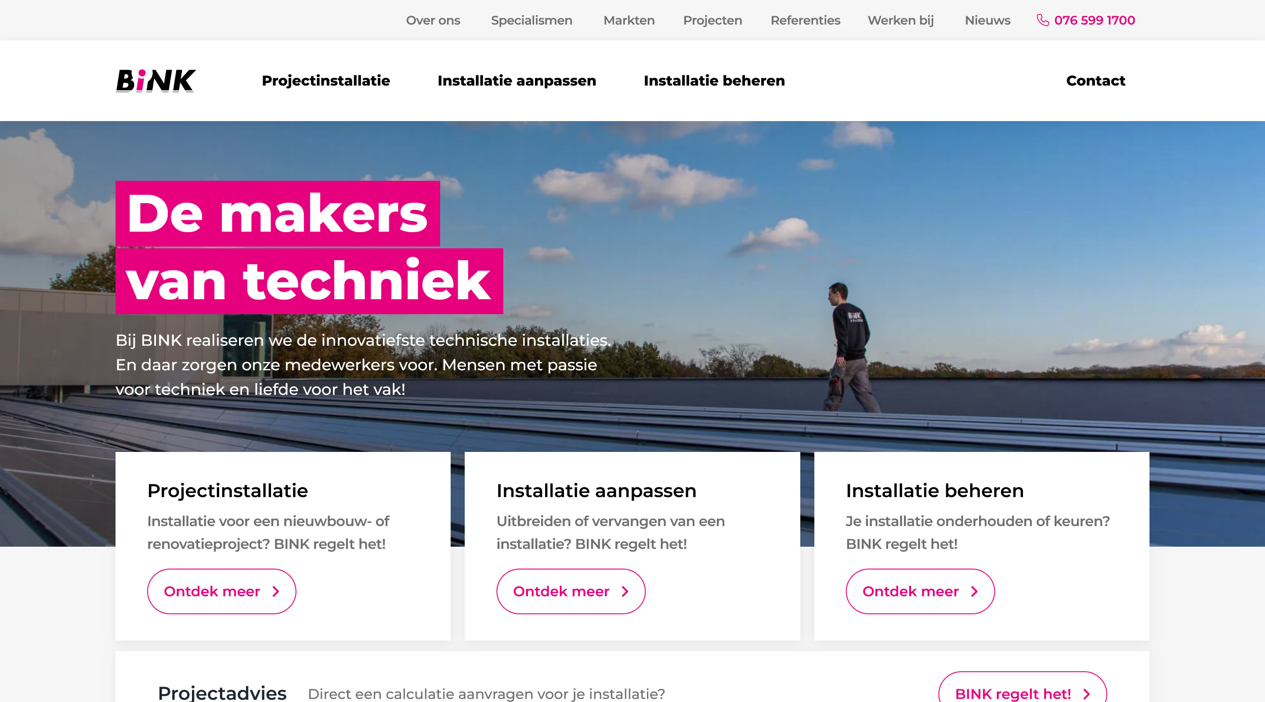Select Projectinstallatie in the main navigation

(326, 80)
